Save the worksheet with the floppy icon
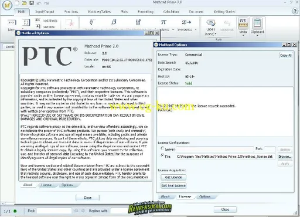300x217 pixels. (31, 3)
